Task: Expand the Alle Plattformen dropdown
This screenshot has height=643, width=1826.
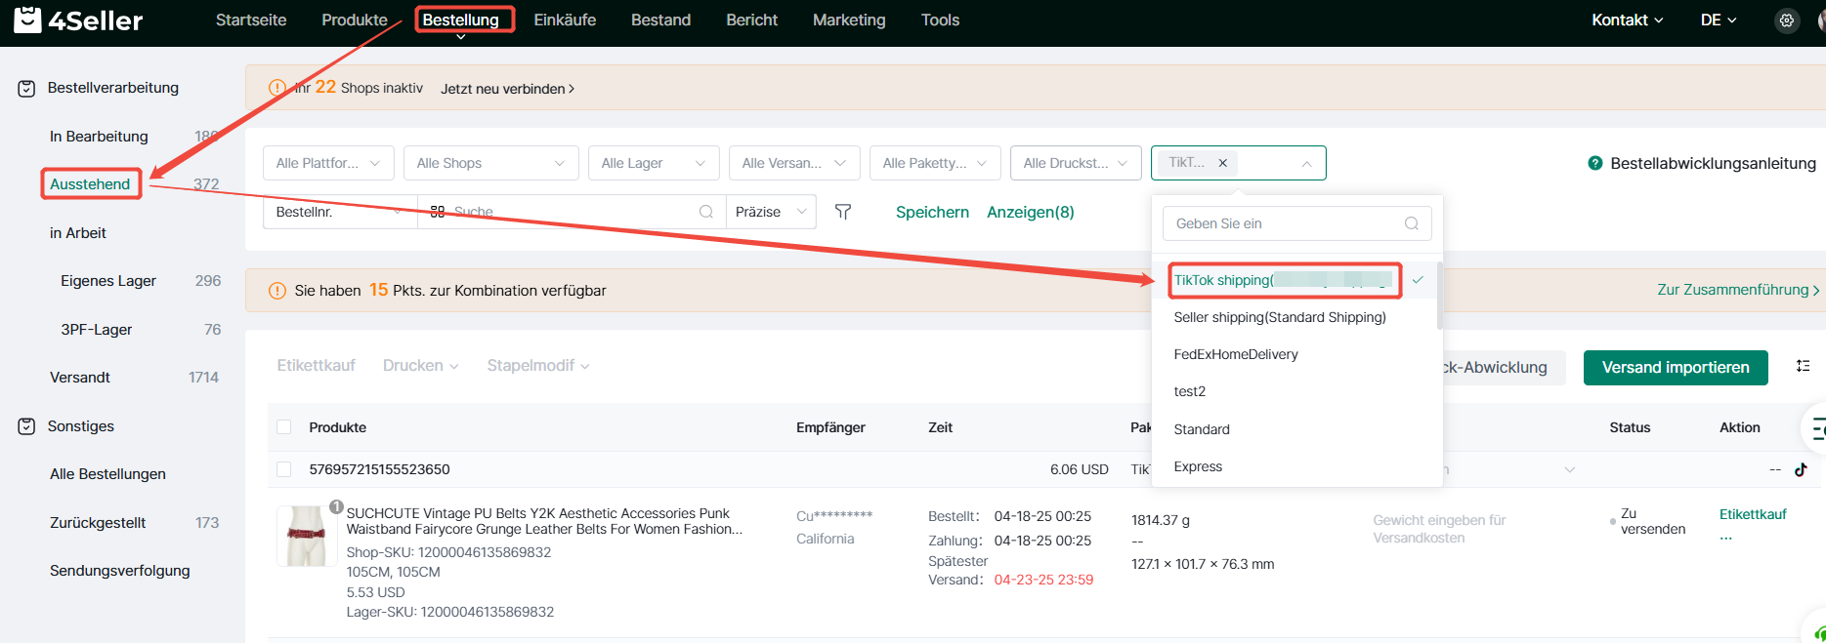Action: pos(328,163)
